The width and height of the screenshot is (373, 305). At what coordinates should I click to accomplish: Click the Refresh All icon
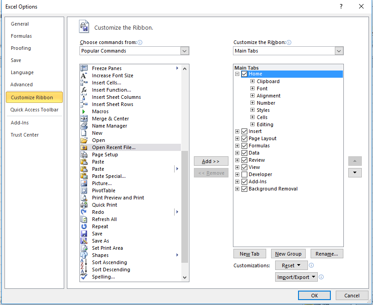coord(84,219)
